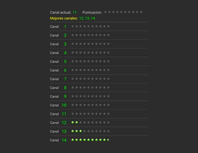Click the third green star of channel 13
The width and height of the screenshot is (198, 153).
tap(81, 131)
